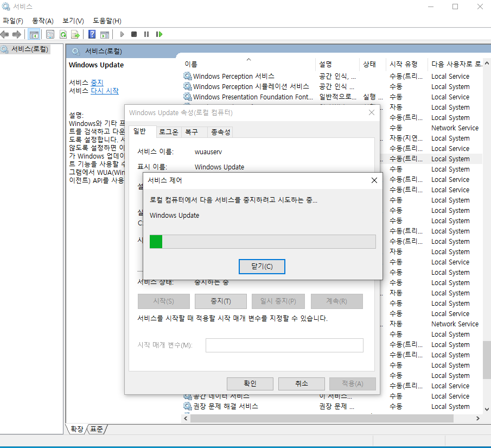Click the 자동(지연... startup type cell

click(406, 138)
